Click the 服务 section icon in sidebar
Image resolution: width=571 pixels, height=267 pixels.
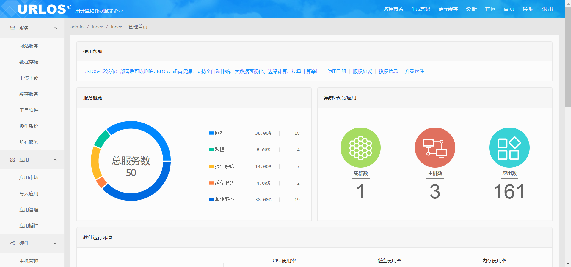pos(12,28)
